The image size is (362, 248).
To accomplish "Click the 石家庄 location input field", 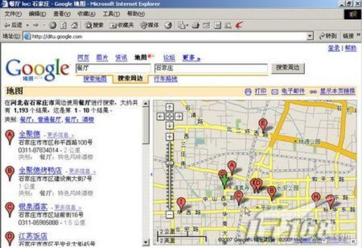I will click(x=211, y=68).
